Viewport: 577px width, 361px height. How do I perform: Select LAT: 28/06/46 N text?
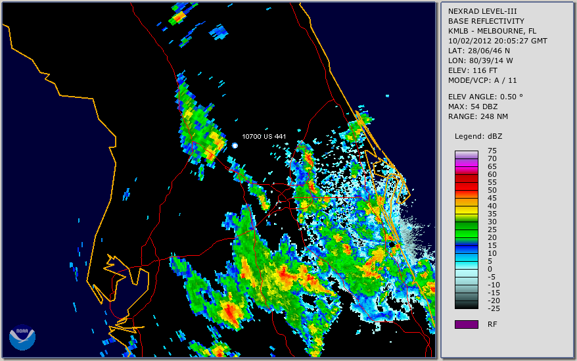(x=478, y=51)
